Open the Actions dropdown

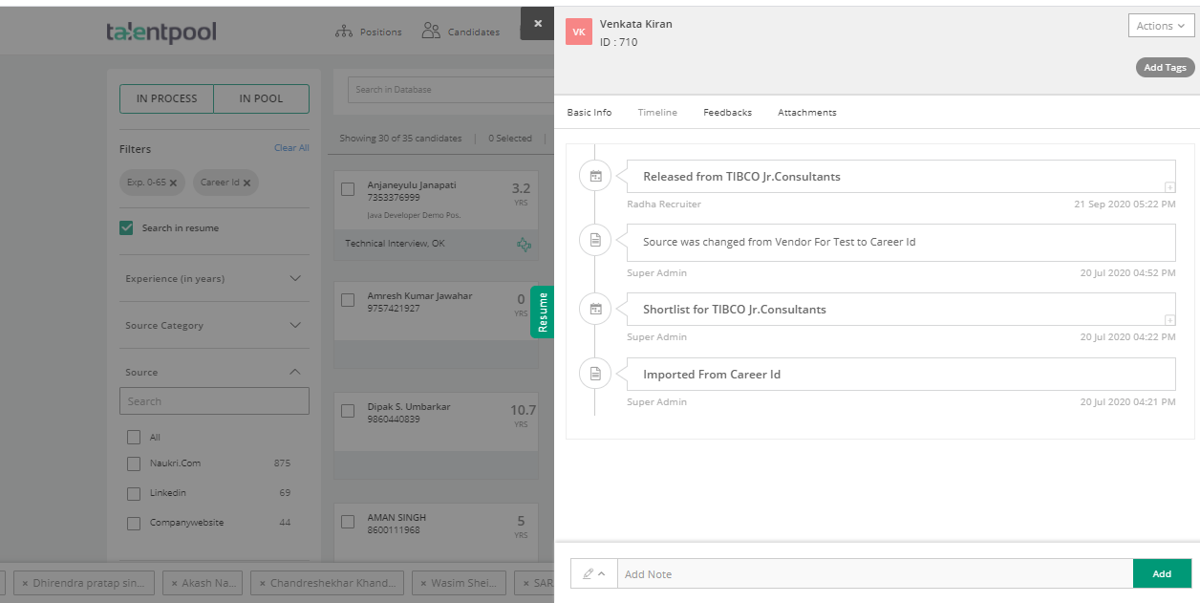point(1160,25)
